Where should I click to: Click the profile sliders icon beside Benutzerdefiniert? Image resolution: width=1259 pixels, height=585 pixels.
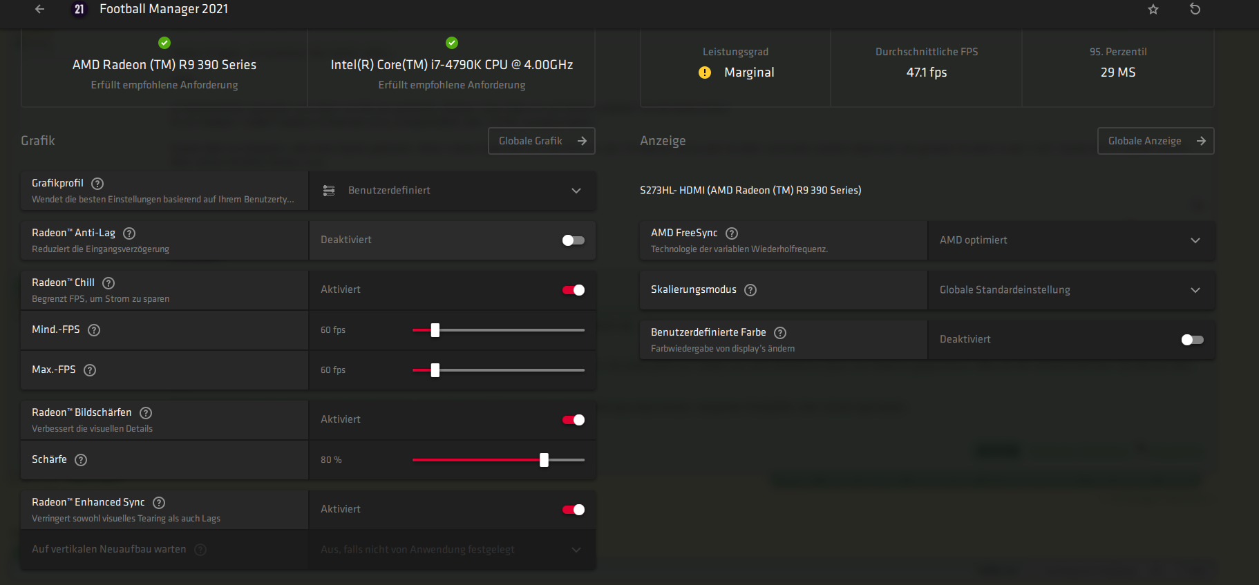click(329, 191)
